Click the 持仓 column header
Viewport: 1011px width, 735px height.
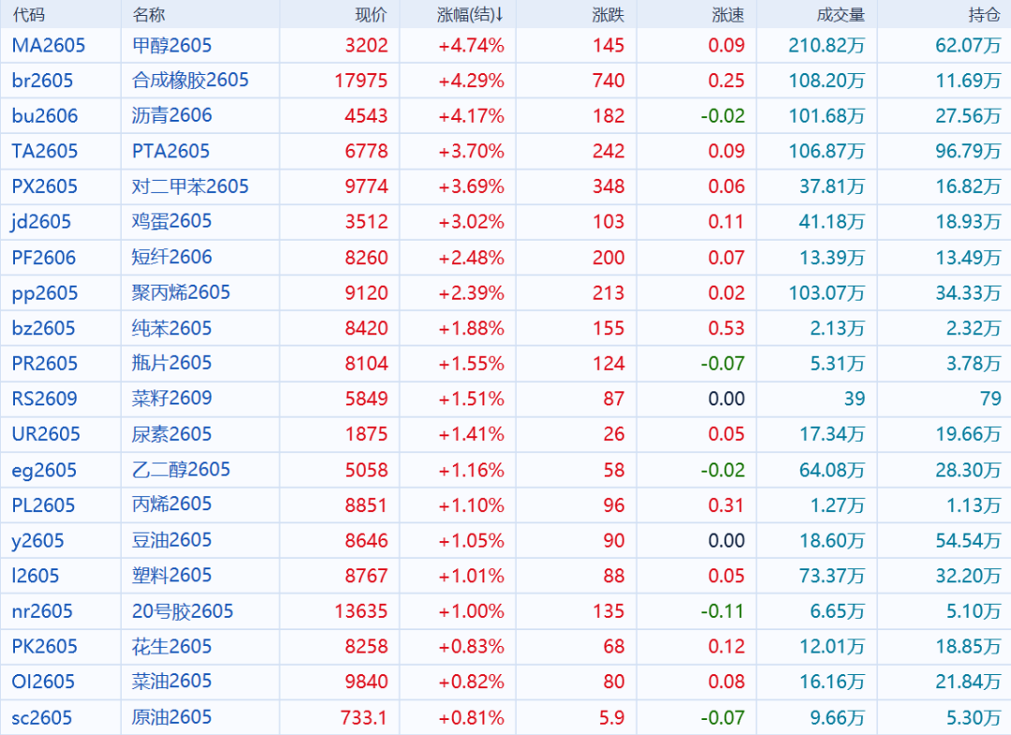[984, 14]
